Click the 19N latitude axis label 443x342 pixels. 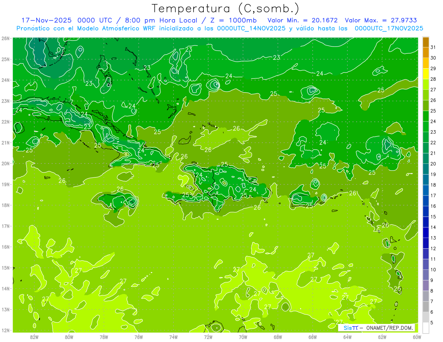(6, 184)
